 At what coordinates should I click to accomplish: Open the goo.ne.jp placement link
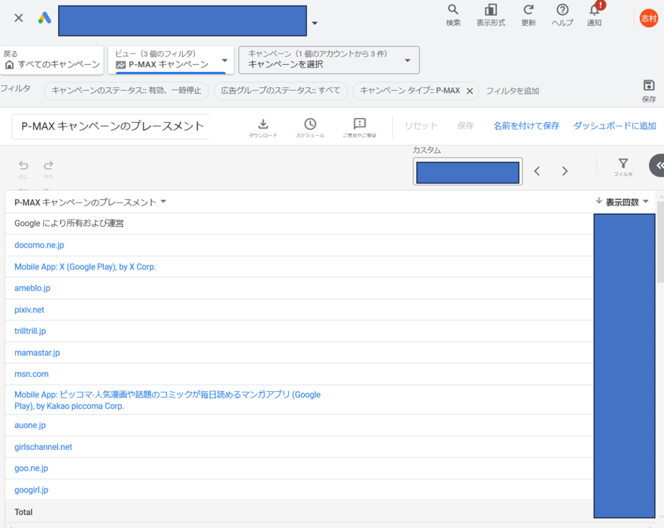pyautogui.click(x=31, y=468)
